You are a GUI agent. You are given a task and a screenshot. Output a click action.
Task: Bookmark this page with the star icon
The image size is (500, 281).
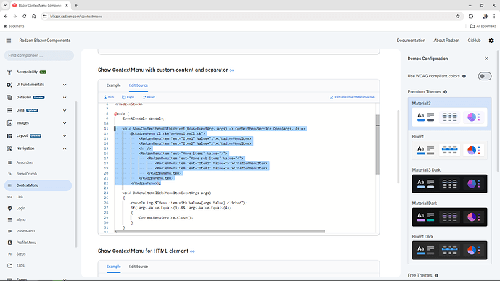click(457, 16)
